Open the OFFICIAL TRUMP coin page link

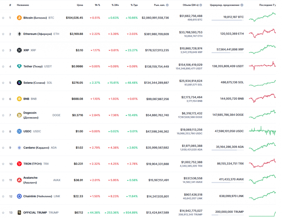point(35,212)
